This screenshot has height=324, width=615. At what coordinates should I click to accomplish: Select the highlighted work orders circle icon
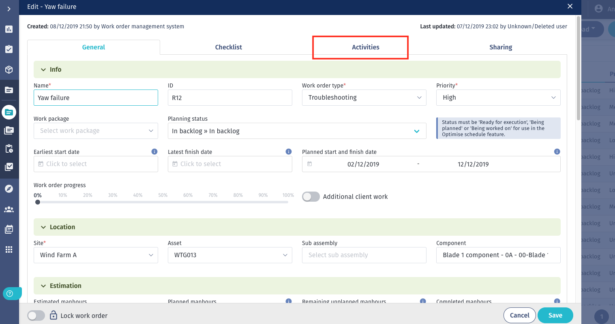tap(9, 112)
